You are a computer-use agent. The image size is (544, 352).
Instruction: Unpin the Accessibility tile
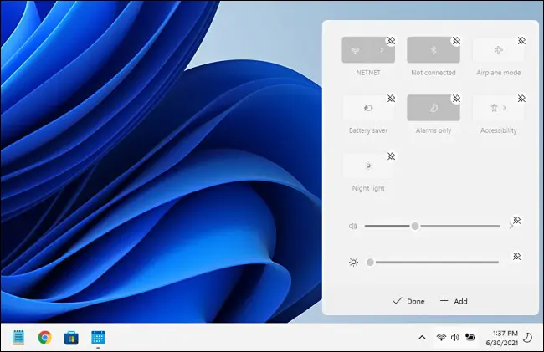pos(521,98)
